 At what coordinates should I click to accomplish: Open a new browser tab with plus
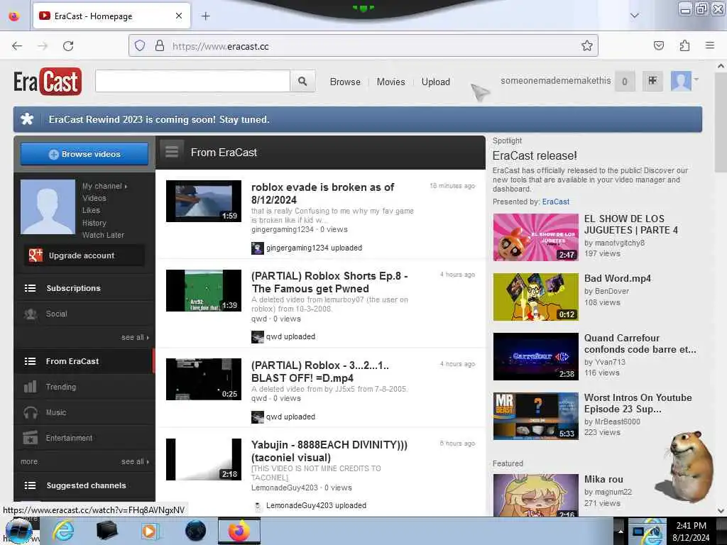click(205, 16)
